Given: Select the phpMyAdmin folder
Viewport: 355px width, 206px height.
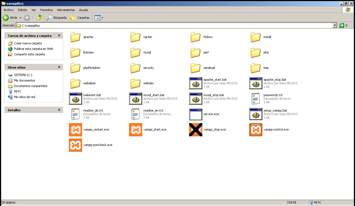Looking at the screenshot, I should point(75,68).
